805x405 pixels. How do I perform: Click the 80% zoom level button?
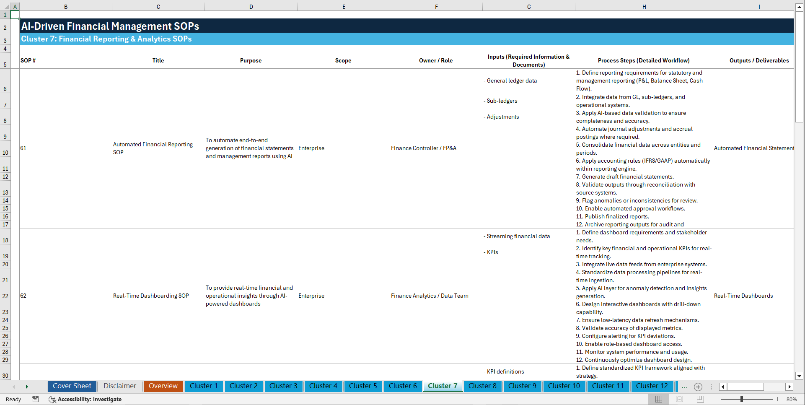[x=792, y=399]
